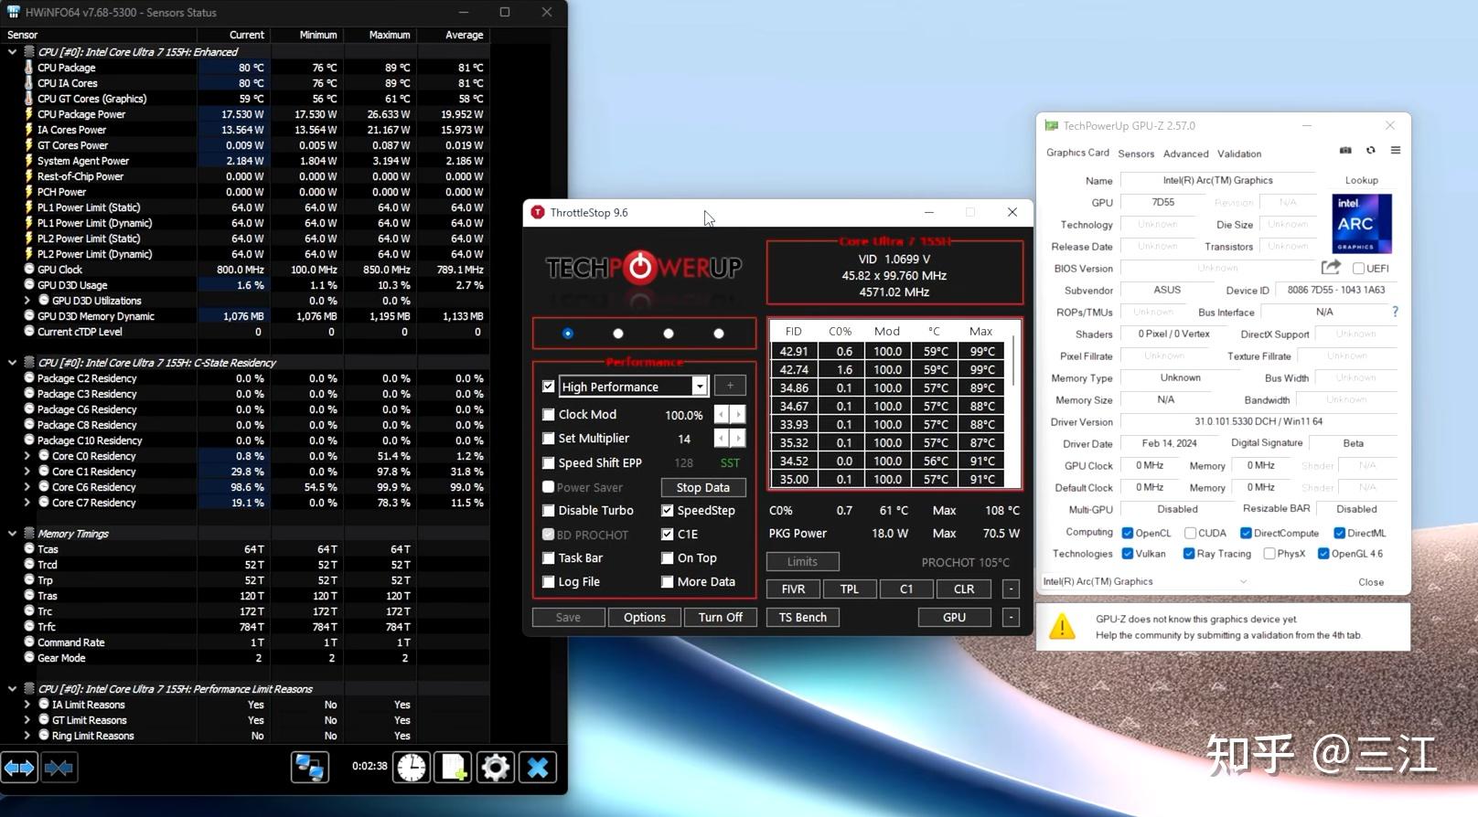Viewport: 1478px width, 817px height.
Task: Click the Clock Mod right arrow stepper
Action: (739, 415)
